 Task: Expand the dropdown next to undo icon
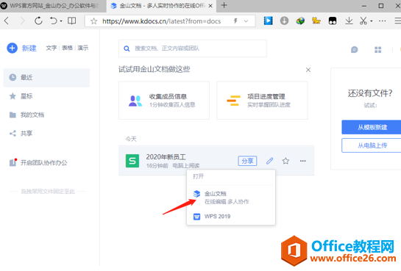(x=61, y=21)
